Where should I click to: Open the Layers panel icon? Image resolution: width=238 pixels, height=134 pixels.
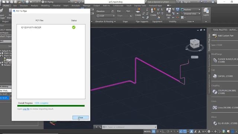(x=206, y=12)
